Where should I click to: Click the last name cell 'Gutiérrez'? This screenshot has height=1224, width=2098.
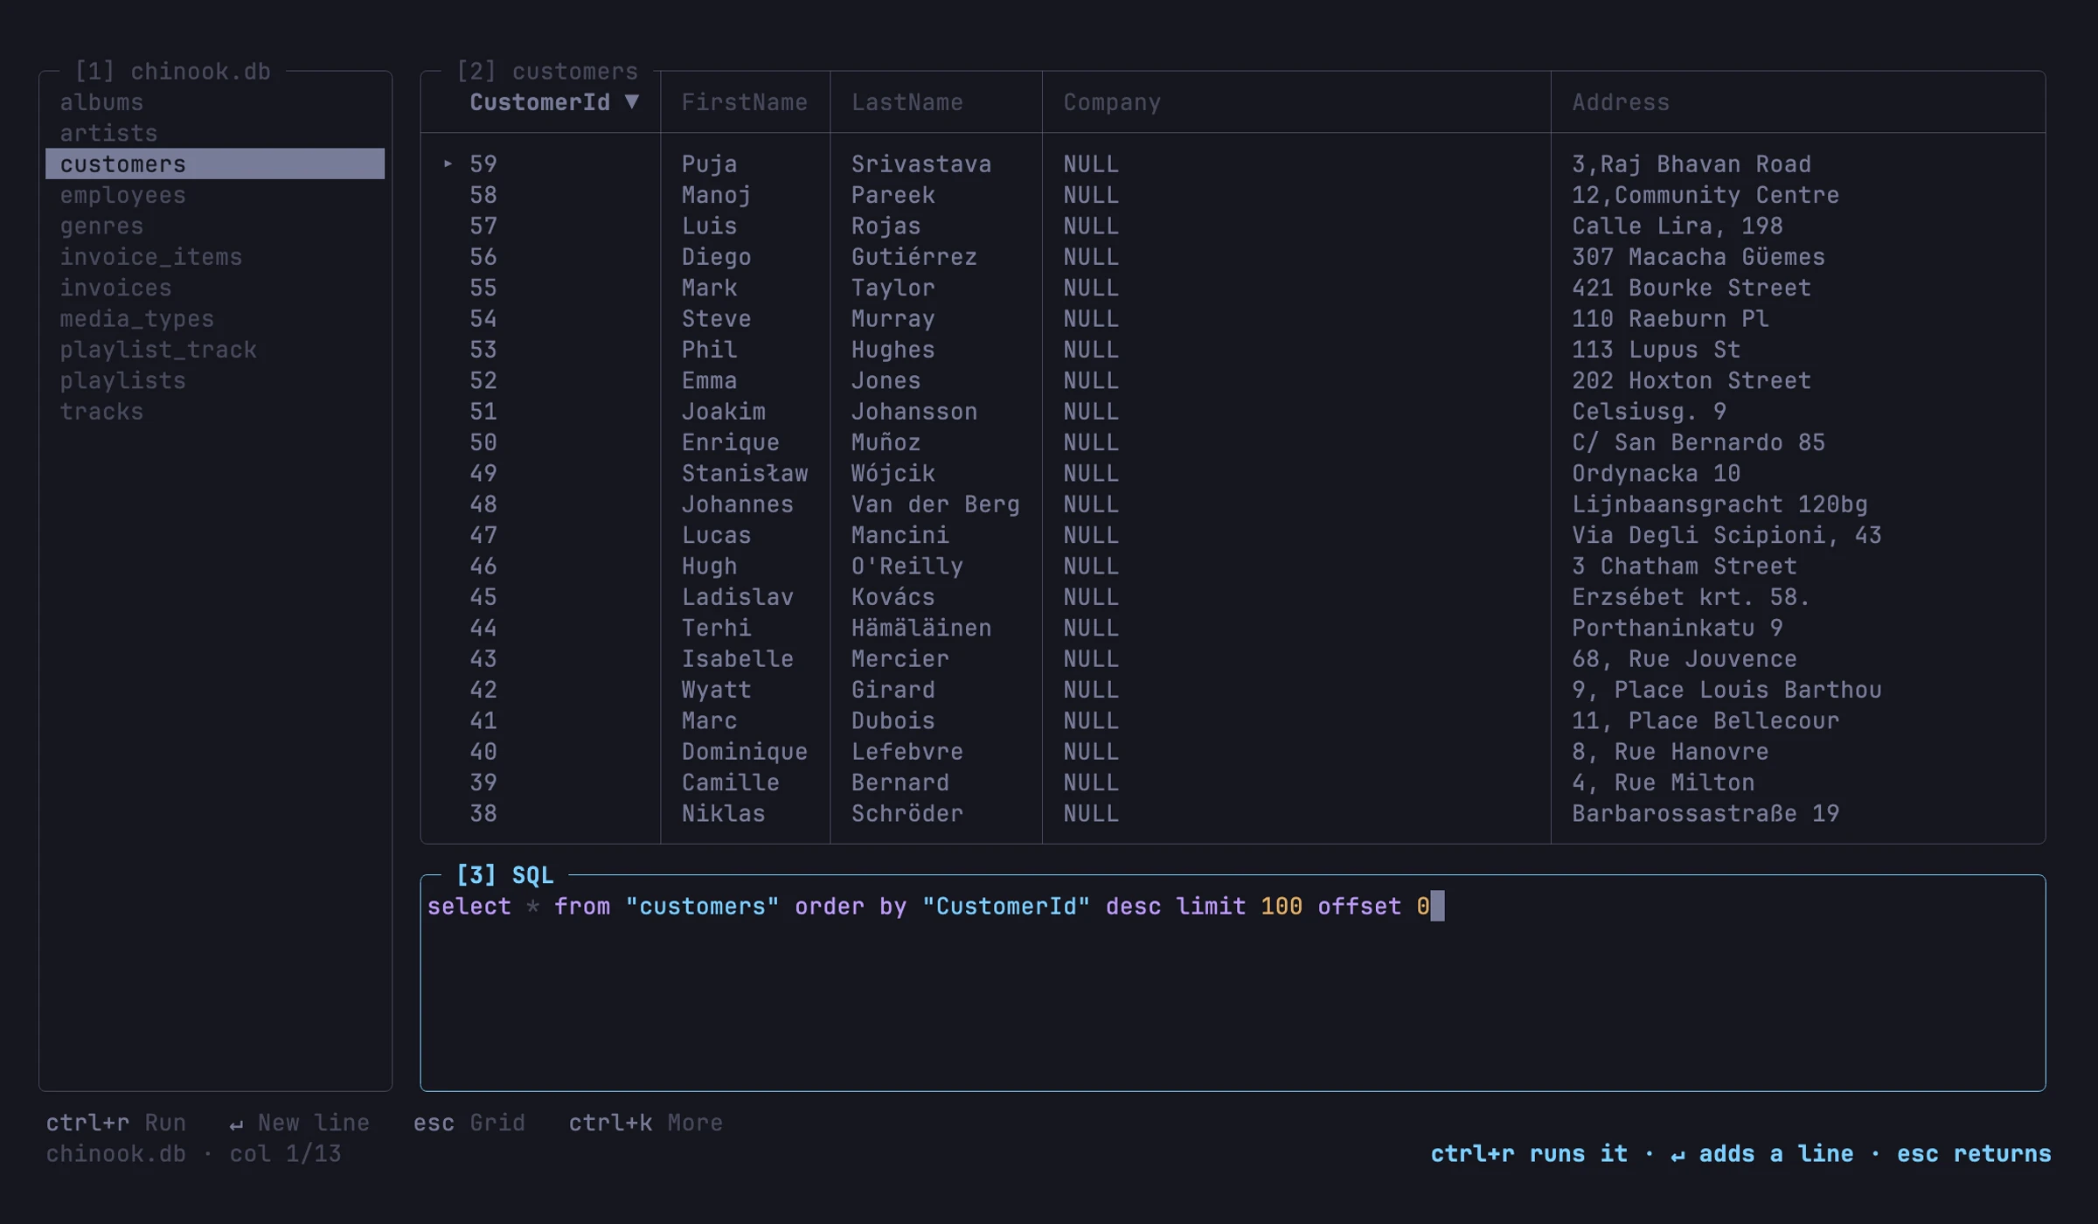[x=914, y=256]
